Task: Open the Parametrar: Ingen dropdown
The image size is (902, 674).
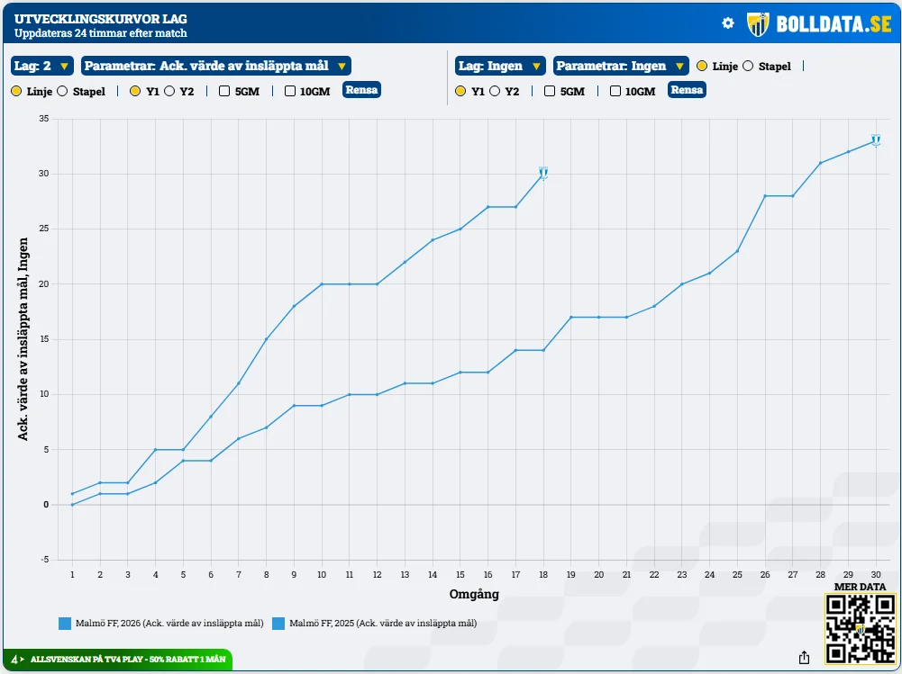Action: (621, 66)
